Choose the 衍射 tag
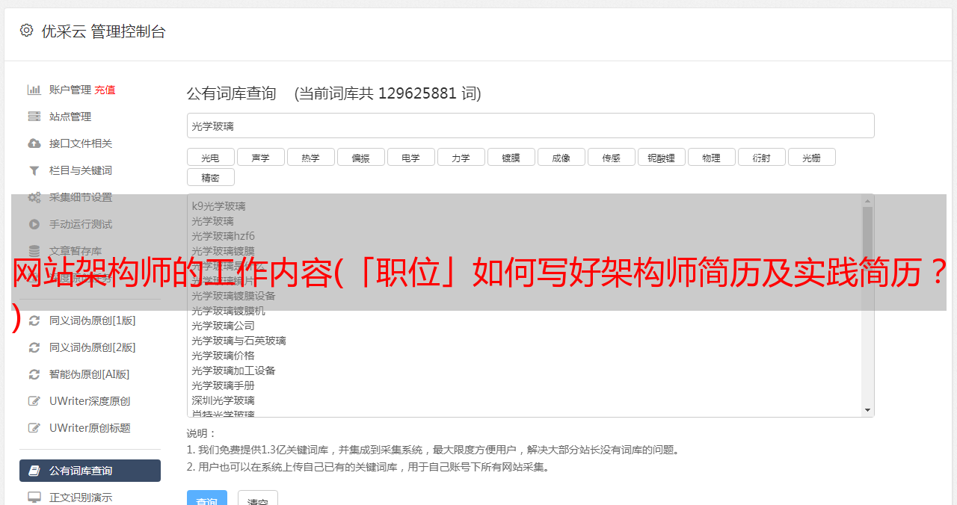Viewport: 957px width, 505px height. point(761,157)
